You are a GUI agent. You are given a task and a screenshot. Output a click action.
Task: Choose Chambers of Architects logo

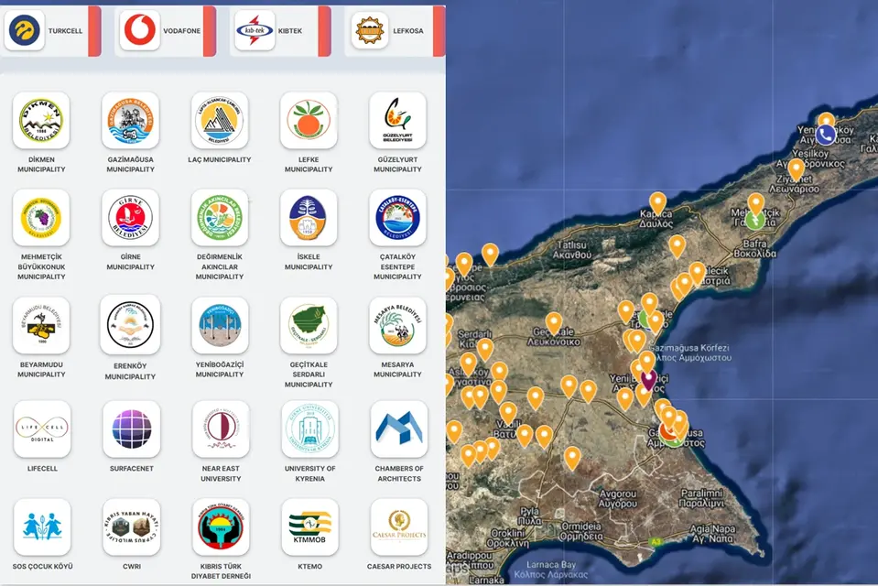[x=398, y=429]
